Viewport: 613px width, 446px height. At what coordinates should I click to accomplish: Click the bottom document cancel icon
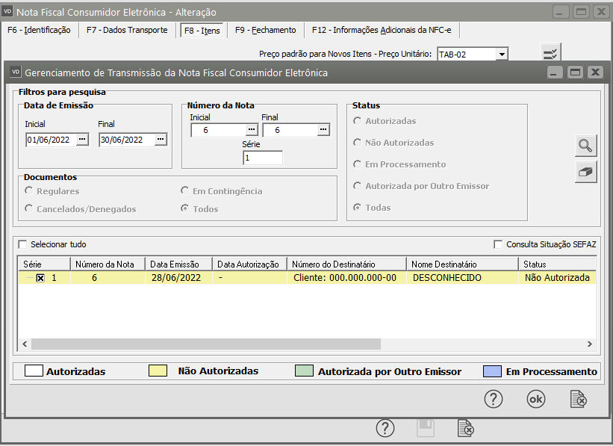[x=465, y=428]
